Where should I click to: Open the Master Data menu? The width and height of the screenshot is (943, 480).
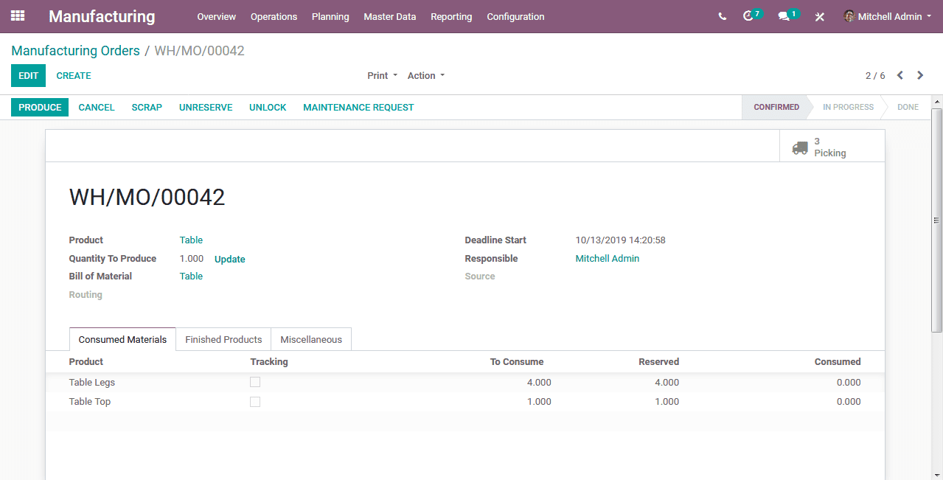tap(389, 16)
